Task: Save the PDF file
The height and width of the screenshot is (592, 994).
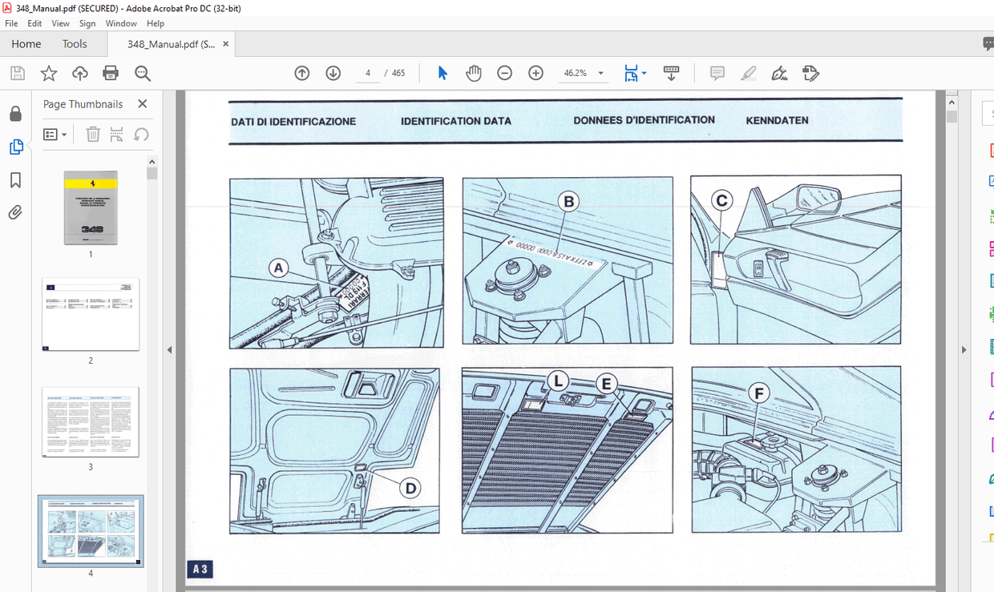Action: (x=16, y=72)
